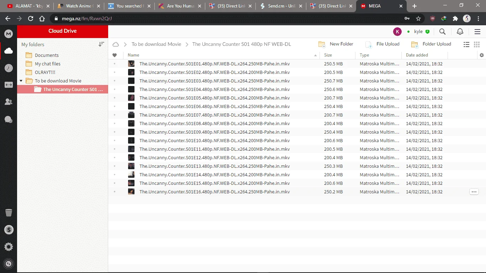Open the Transfers arrows icon in sidebar
The image size is (486, 273).
coord(9,85)
